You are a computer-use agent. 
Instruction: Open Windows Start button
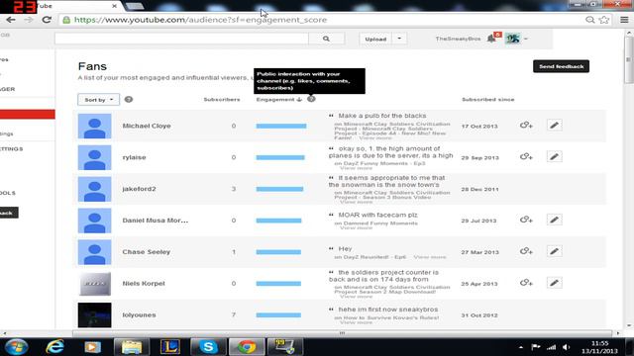point(17,347)
